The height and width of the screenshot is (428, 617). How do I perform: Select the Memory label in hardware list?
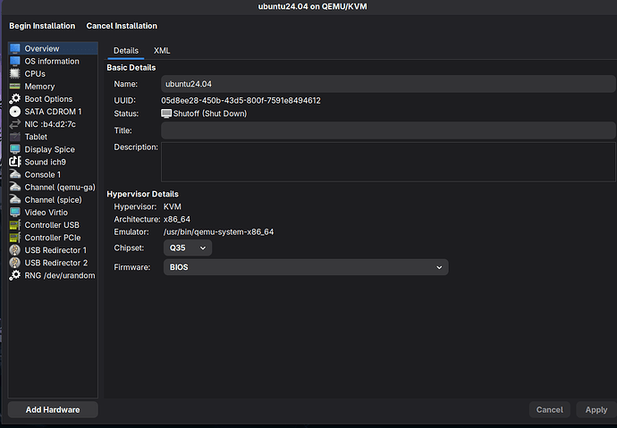pyautogui.click(x=39, y=87)
